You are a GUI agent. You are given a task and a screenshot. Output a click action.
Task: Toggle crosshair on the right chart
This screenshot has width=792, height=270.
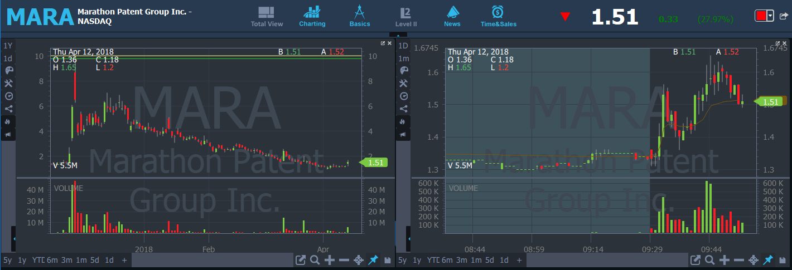[x=754, y=260]
